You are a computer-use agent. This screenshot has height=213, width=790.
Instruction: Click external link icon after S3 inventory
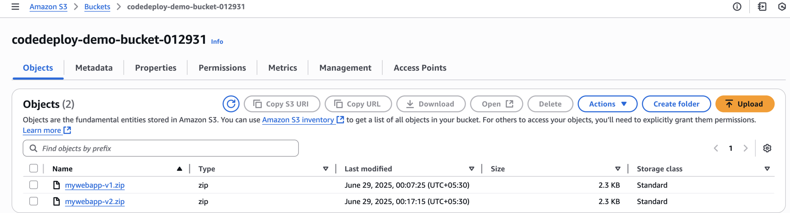pos(340,119)
